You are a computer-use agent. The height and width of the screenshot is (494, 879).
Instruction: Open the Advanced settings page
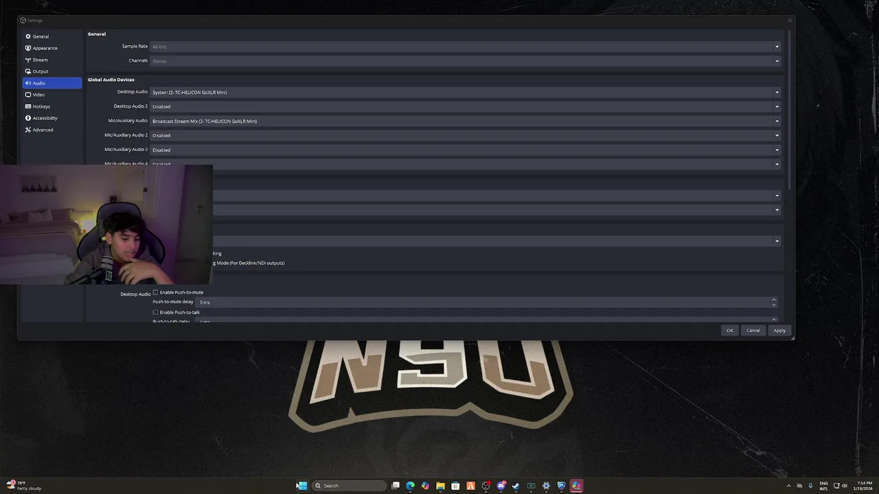coord(52,130)
